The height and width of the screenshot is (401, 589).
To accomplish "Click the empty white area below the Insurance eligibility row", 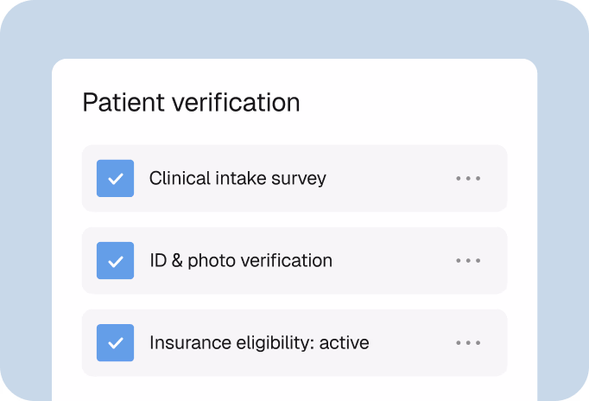I will pos(294,389).
